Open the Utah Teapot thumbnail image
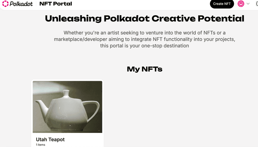This screenshot has height=147, width=258. coord(67,107)
